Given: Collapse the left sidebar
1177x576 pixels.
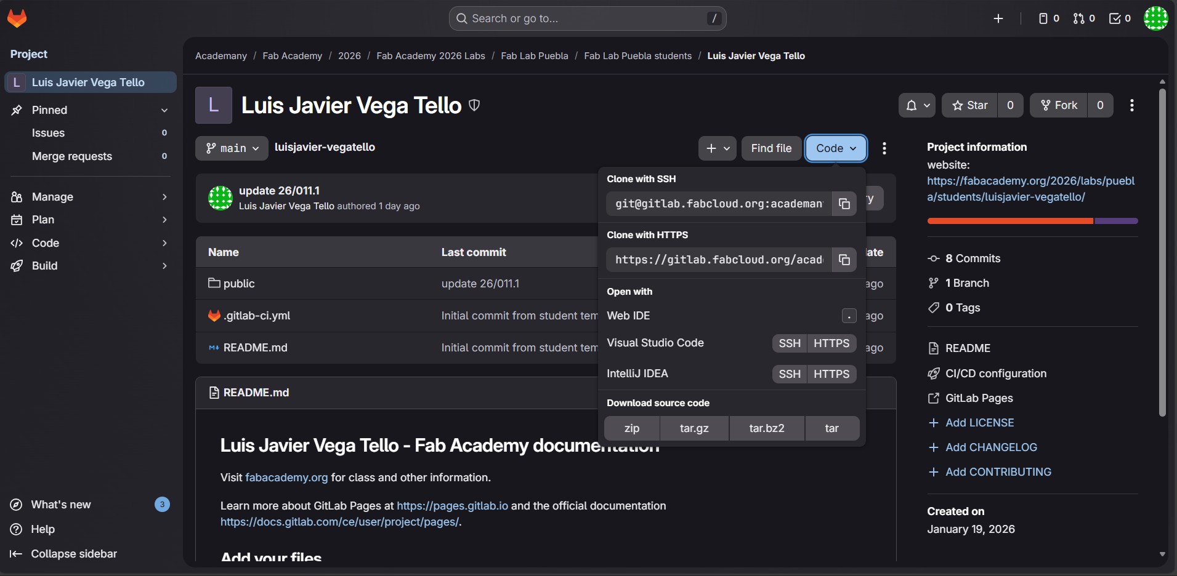Looking at the screenshot, I should point(63,553).
